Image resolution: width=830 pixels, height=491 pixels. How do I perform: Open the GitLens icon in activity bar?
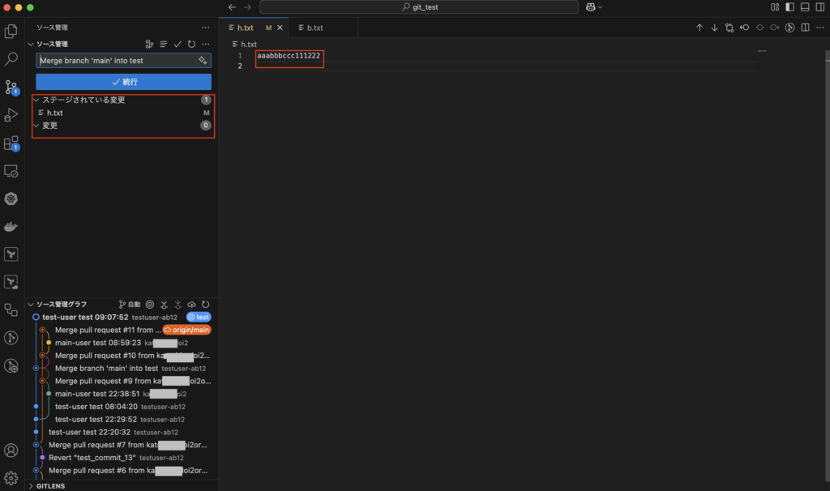(11, 338)
